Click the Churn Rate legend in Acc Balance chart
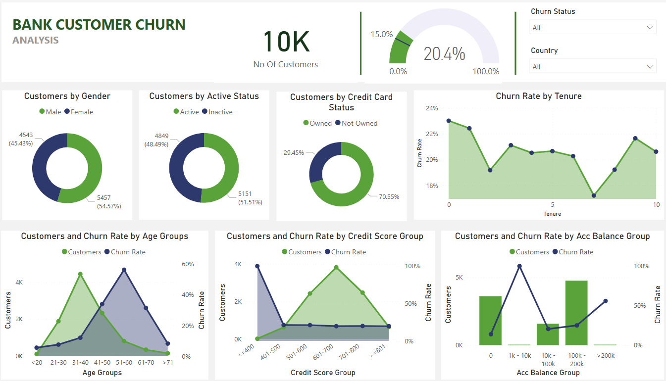Screen dimensions: 666x381 pos(555,252)
